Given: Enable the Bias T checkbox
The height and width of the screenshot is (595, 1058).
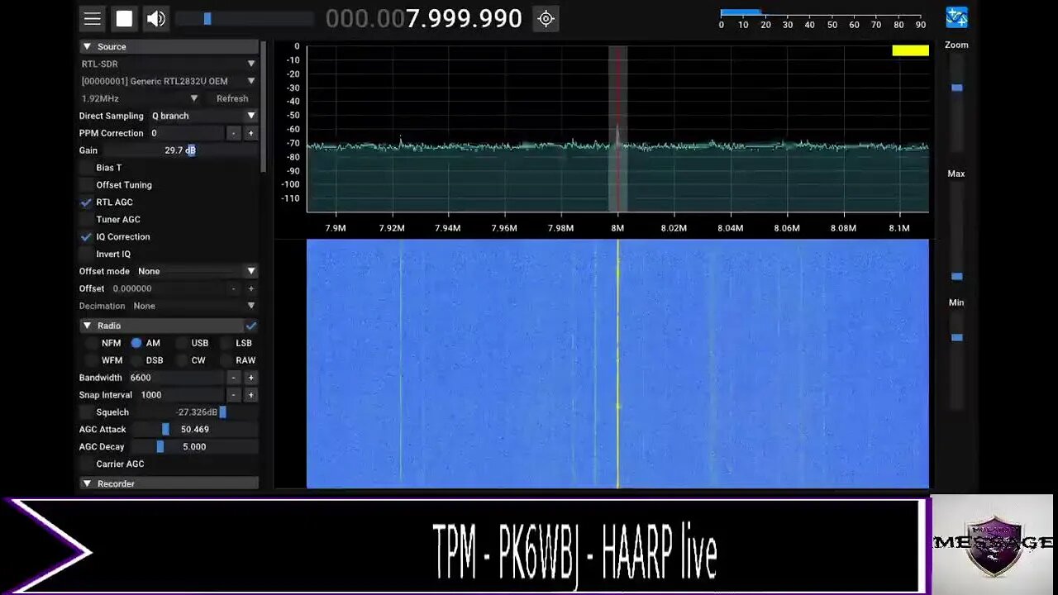Looking at the screenshot, I should pos(86,168).
